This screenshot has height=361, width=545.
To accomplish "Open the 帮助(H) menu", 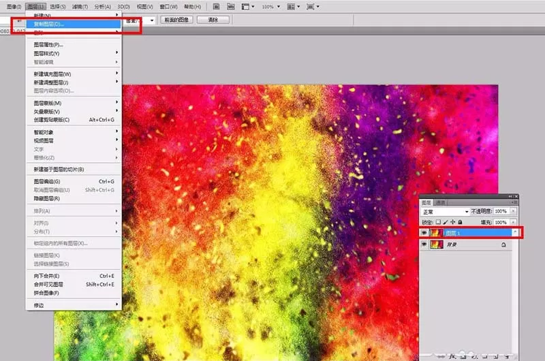I will coord(193,7).
